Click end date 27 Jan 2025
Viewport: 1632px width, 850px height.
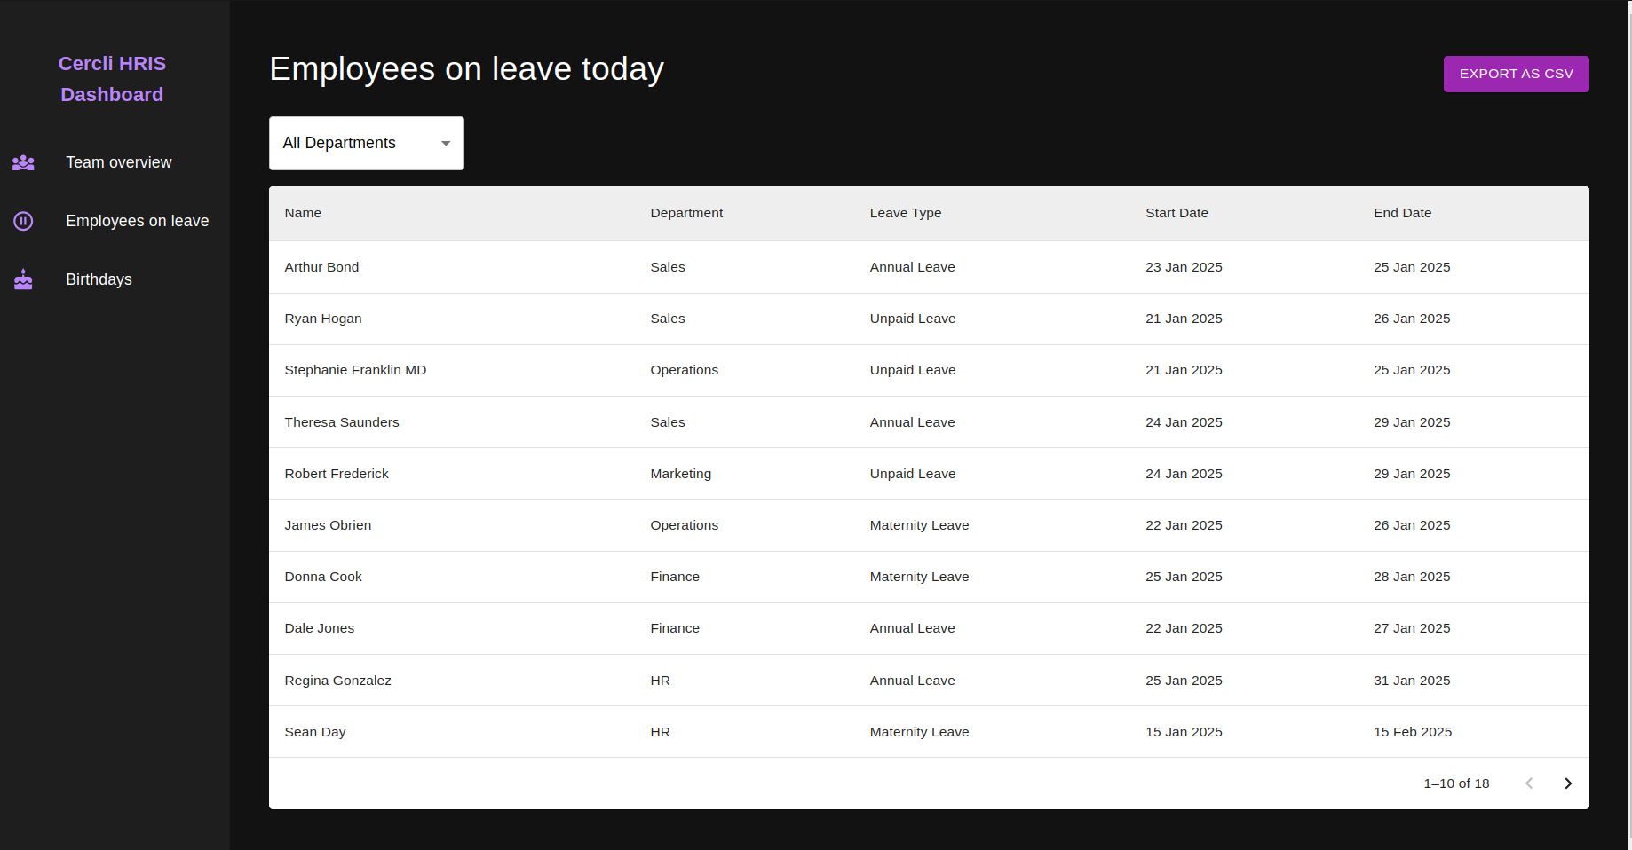tap(1412, 628)
